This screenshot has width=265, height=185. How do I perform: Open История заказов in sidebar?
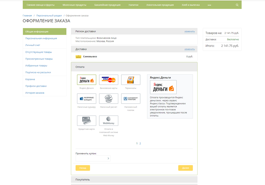coord(35,93)
